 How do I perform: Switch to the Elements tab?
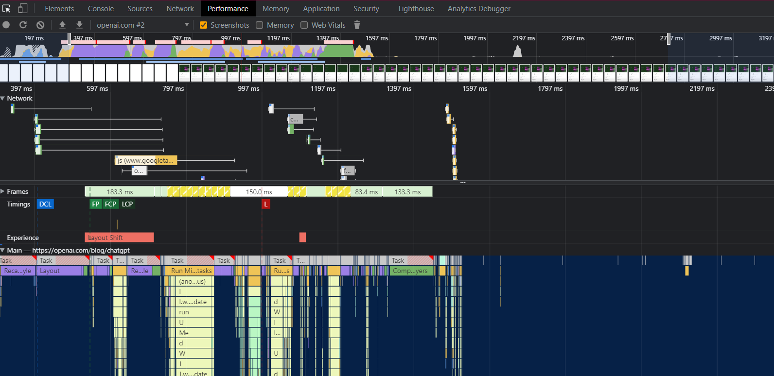[59, 8]
